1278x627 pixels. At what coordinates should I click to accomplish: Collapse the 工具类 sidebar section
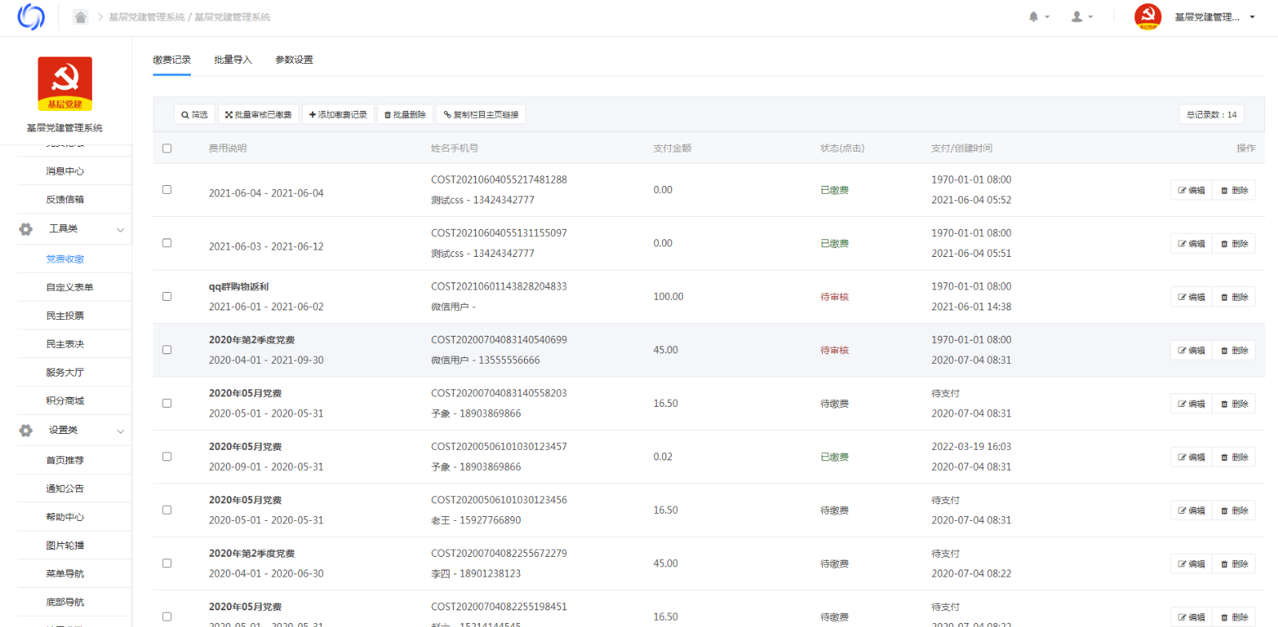tap(121, 230)
